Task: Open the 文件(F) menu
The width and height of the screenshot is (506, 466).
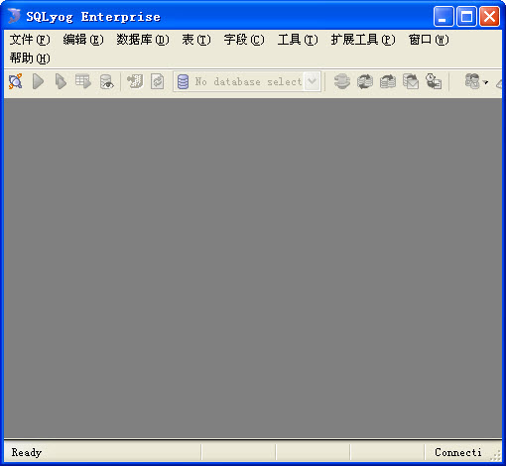Action: click(x=30, y=40)
